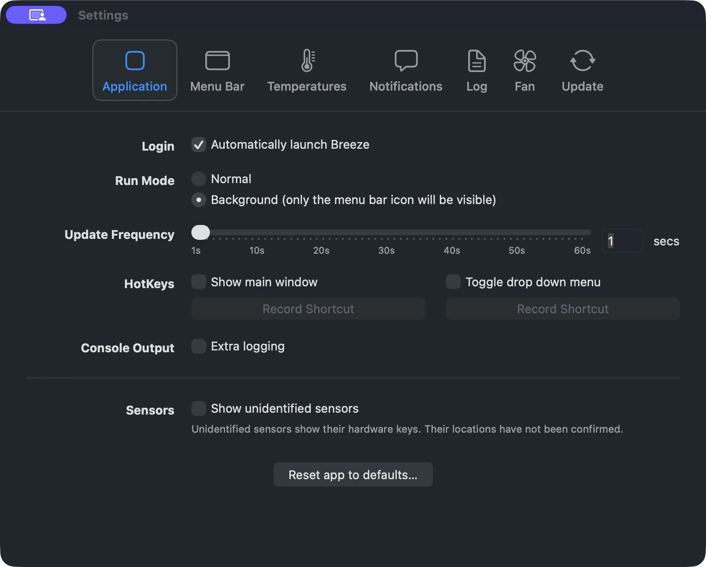This screenshot has width=706, height=567.
Task: Go to the Notifications tab label
Action: click(x=406, y=86)
